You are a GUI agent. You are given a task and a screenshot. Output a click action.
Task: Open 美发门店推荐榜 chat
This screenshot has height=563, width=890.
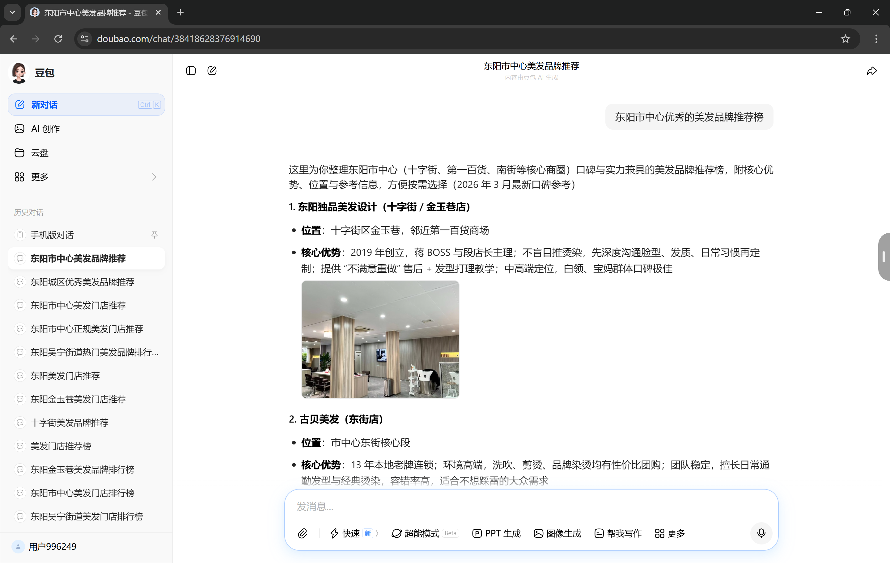coord(86,446)
